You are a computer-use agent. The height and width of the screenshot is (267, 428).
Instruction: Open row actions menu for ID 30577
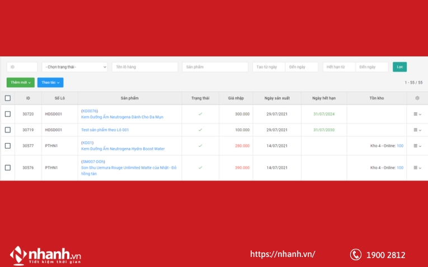click(x=417, y=146)
